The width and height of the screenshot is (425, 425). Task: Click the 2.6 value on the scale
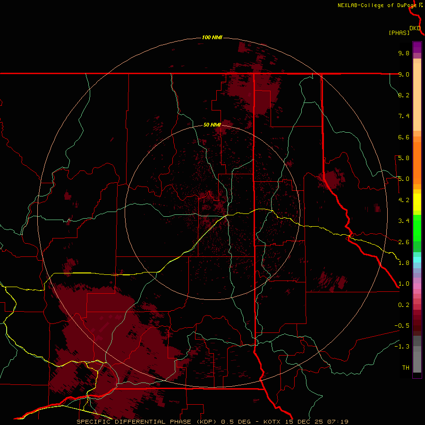404,242
